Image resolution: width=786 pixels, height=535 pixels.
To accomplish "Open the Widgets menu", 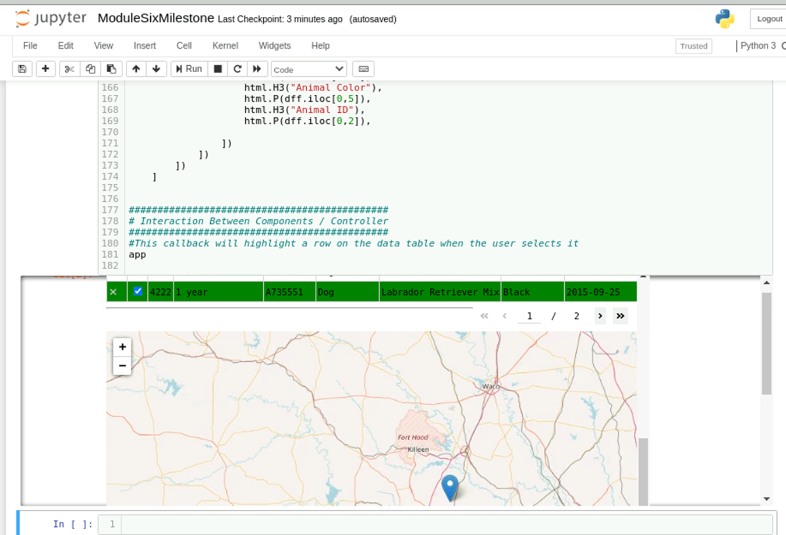I will point(275,45).
